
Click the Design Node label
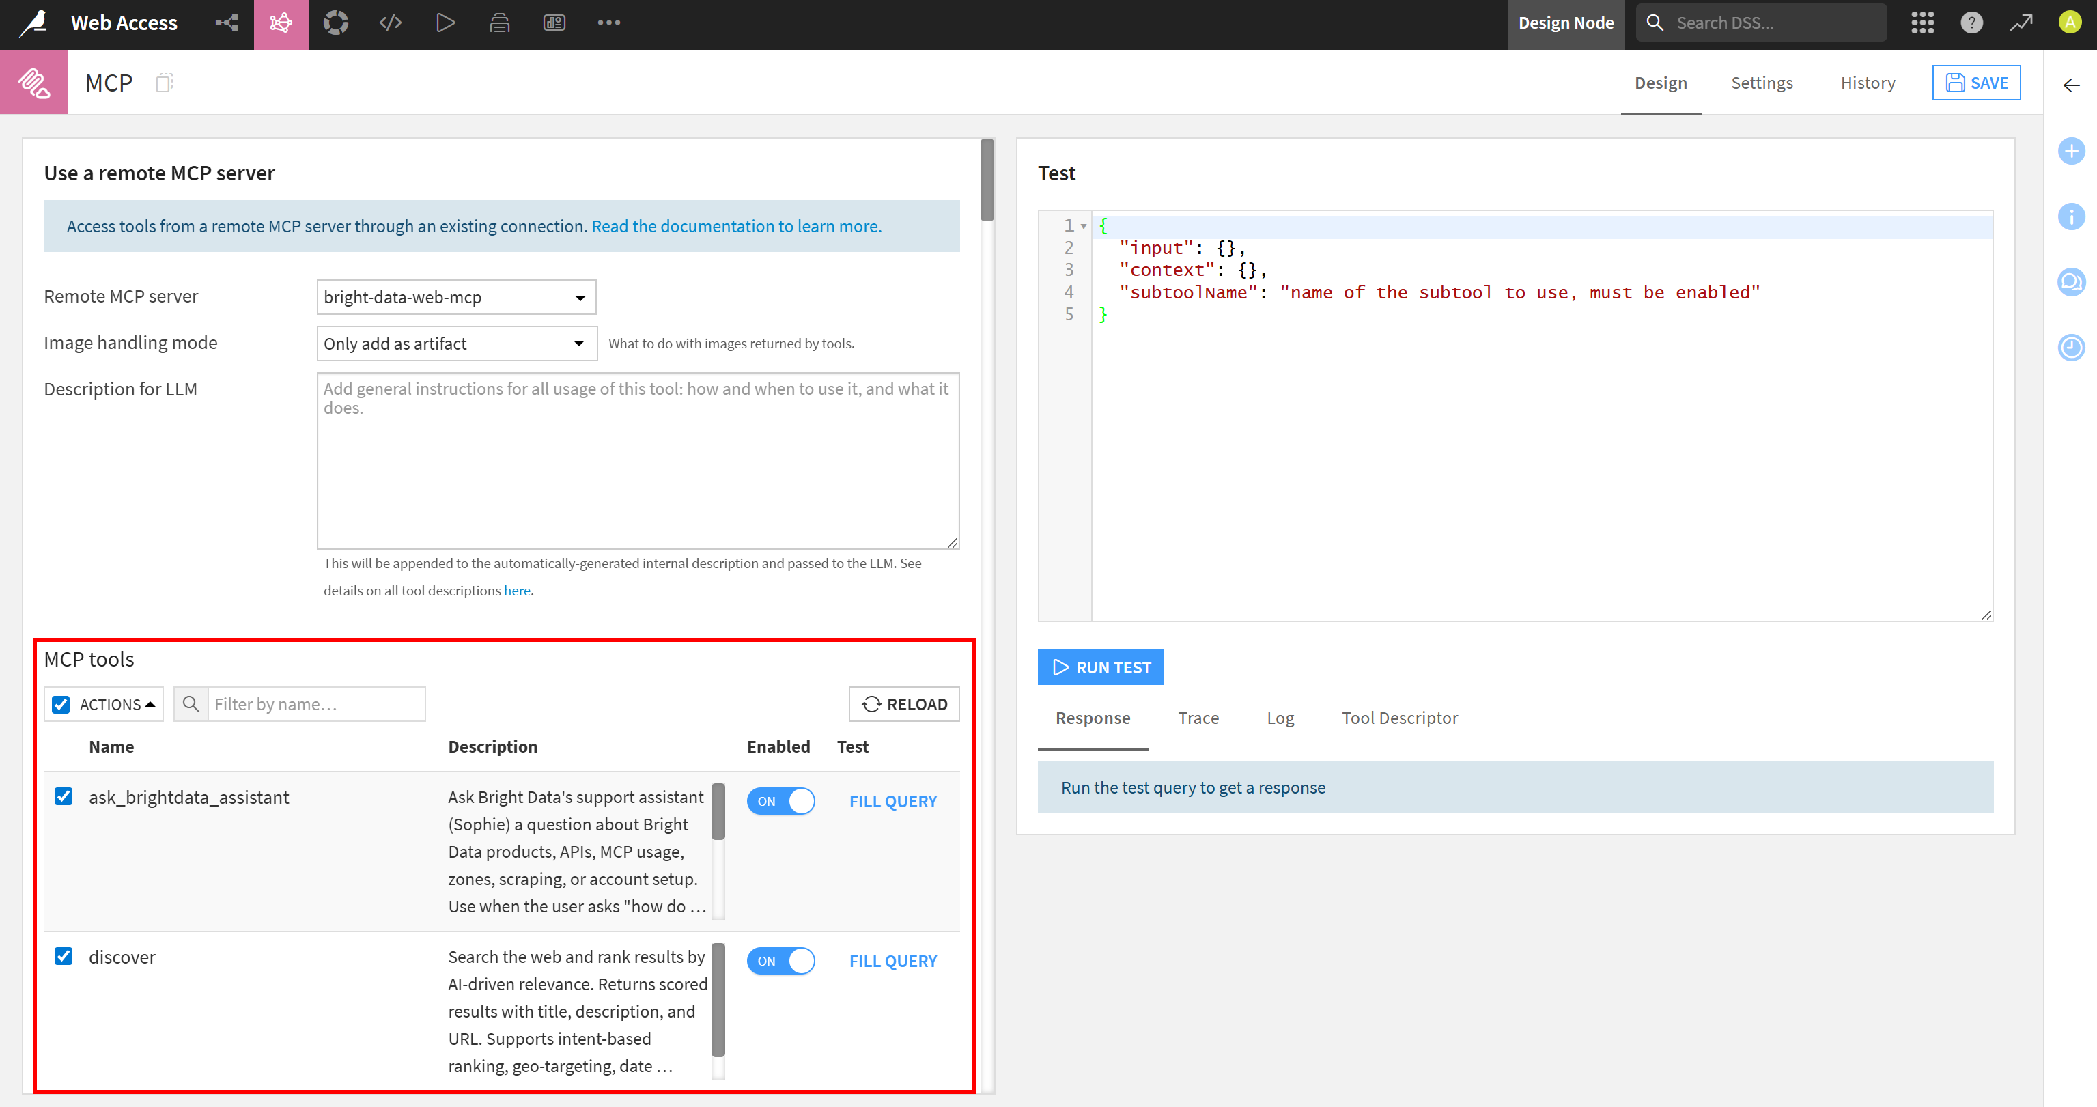click(x=1566, y=23)
